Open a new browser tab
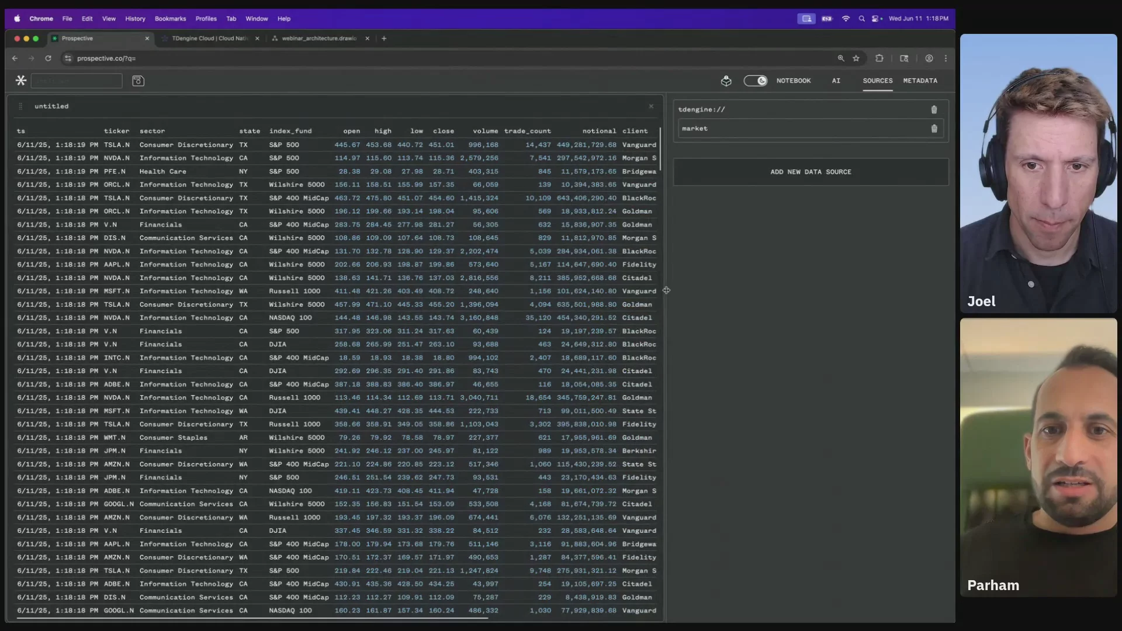The image size is (1122, 631). tap(384, 39)
